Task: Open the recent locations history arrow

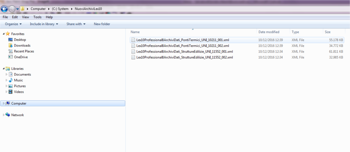Action: pos(17,9)
